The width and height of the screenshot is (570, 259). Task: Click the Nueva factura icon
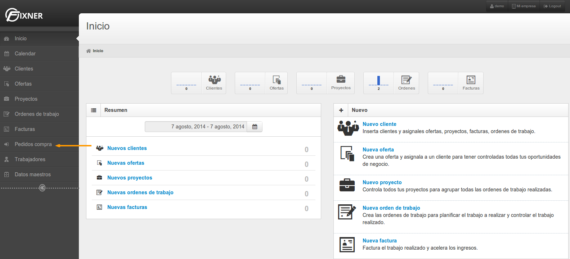coord(347,245)
